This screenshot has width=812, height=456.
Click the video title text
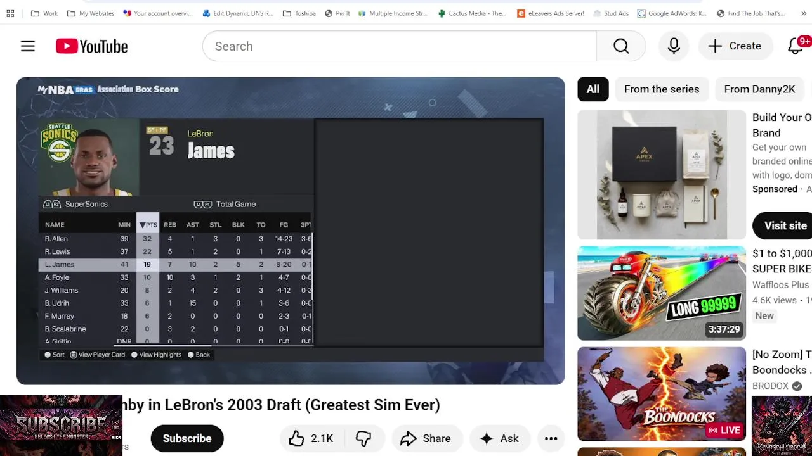click(281, 405)
